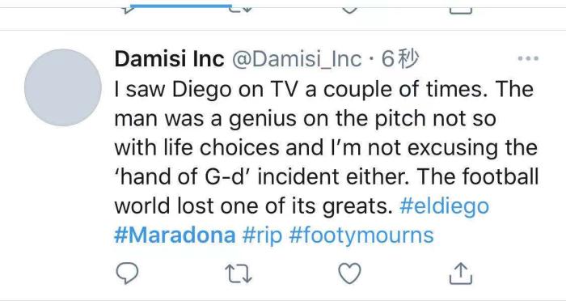Open the bold #Maradona hashtag
This screenshot has width=566, height=301.
pos(175,235)
